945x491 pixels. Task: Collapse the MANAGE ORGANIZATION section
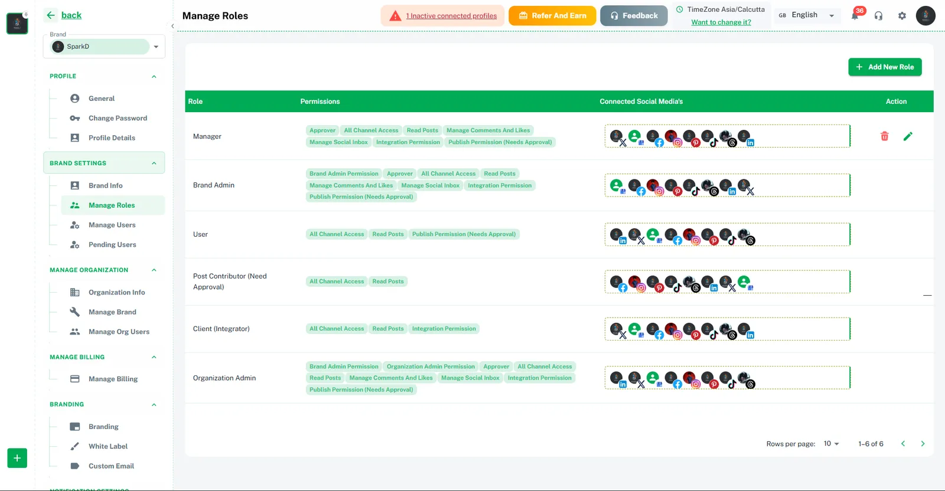tap(154, 270)
